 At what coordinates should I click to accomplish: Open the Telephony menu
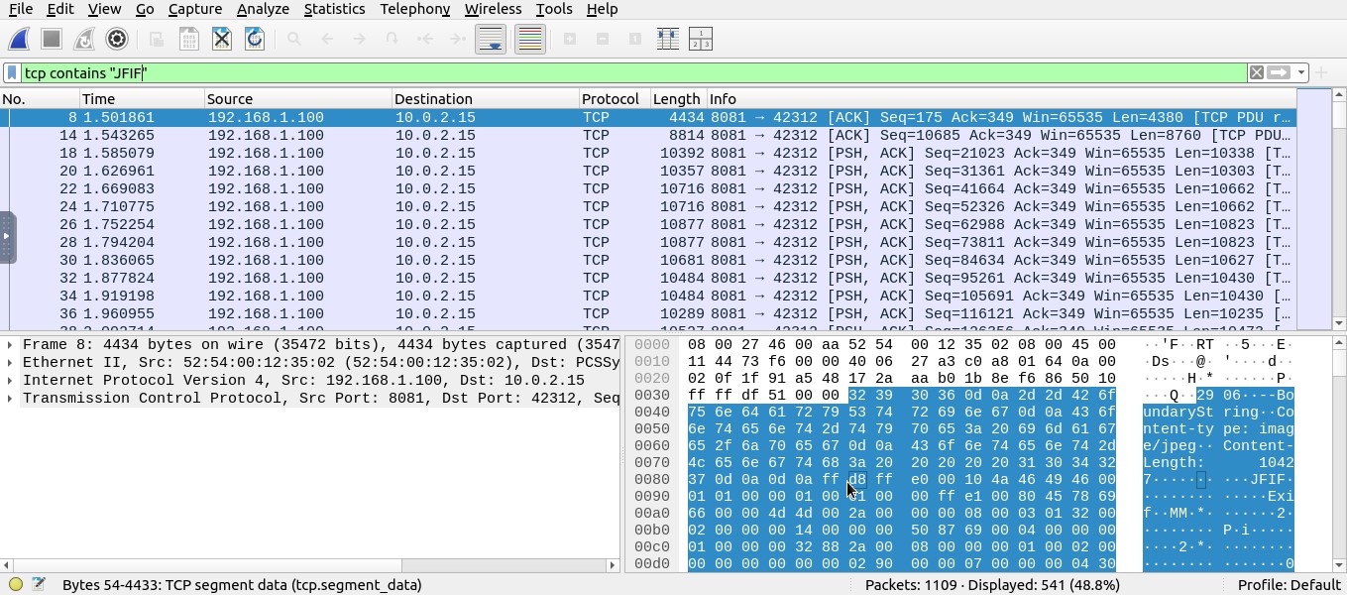(414, 9)
